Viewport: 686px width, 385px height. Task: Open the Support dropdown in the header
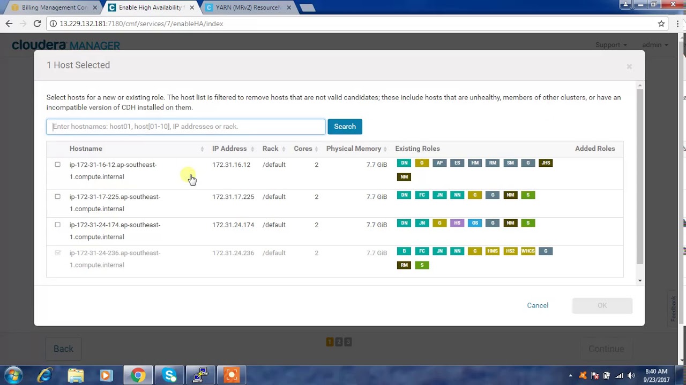tap(611, 45)
